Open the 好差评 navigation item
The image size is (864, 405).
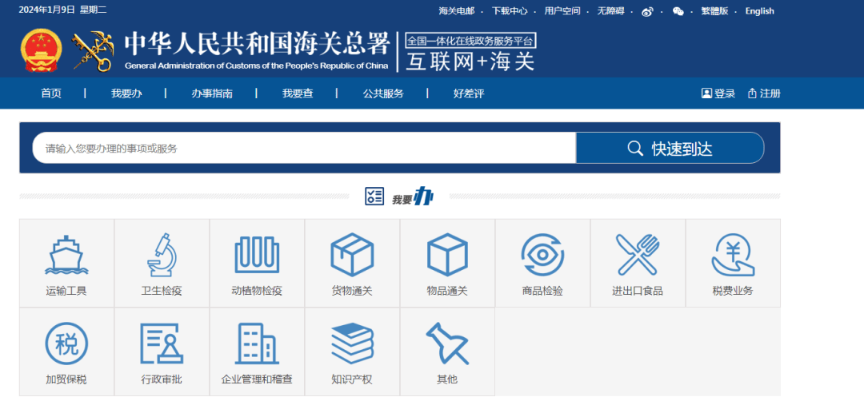[469, 93]
